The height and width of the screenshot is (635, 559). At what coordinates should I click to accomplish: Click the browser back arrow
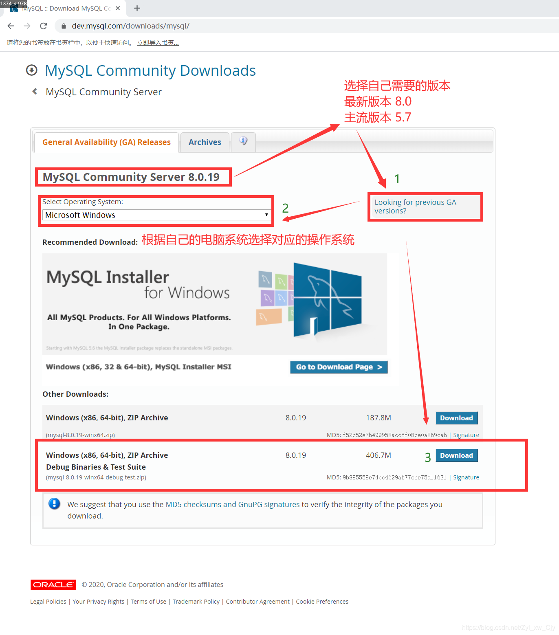click(x=11, y=26)
